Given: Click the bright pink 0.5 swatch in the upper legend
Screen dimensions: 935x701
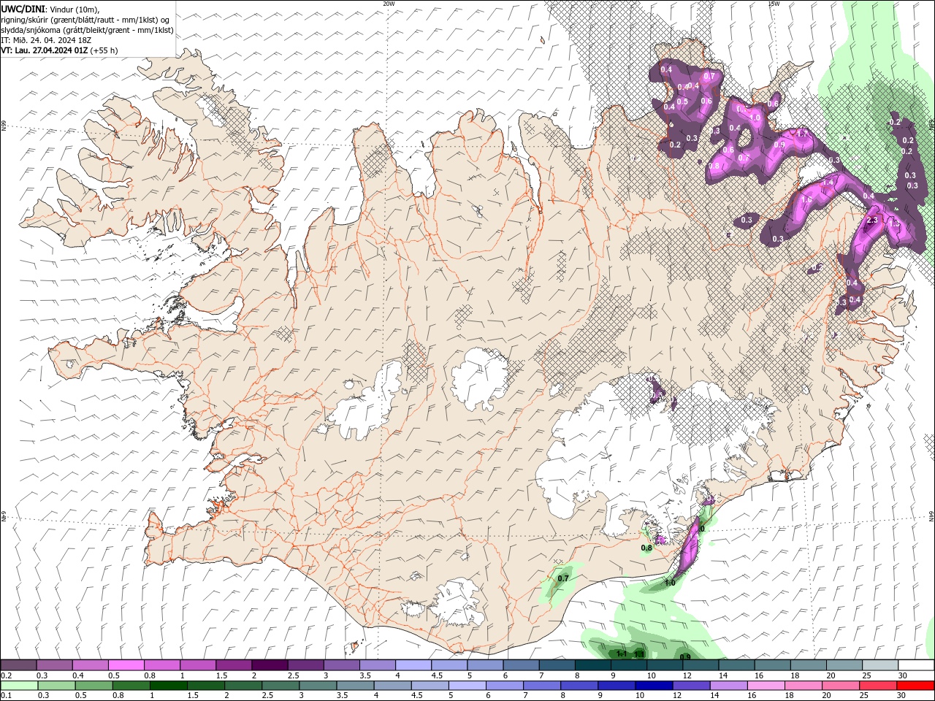Looking at the screenshot, I should (126, 665).
